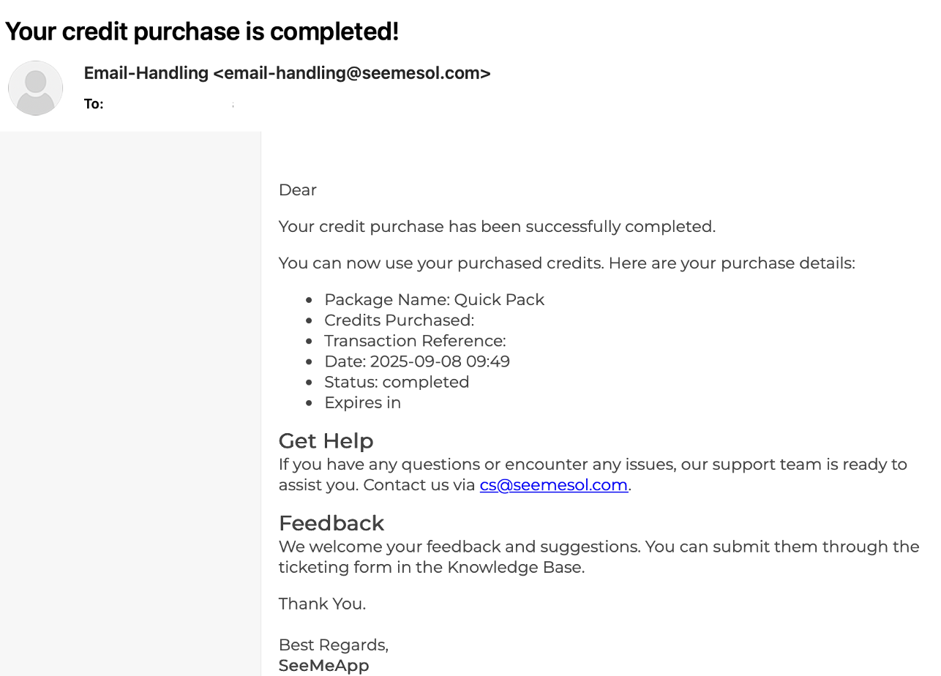
Task: Click the Best Regards sign-off line
Action: click(333, 645)
